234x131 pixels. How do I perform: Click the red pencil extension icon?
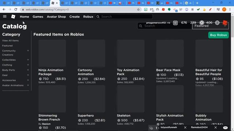point(210,9)
